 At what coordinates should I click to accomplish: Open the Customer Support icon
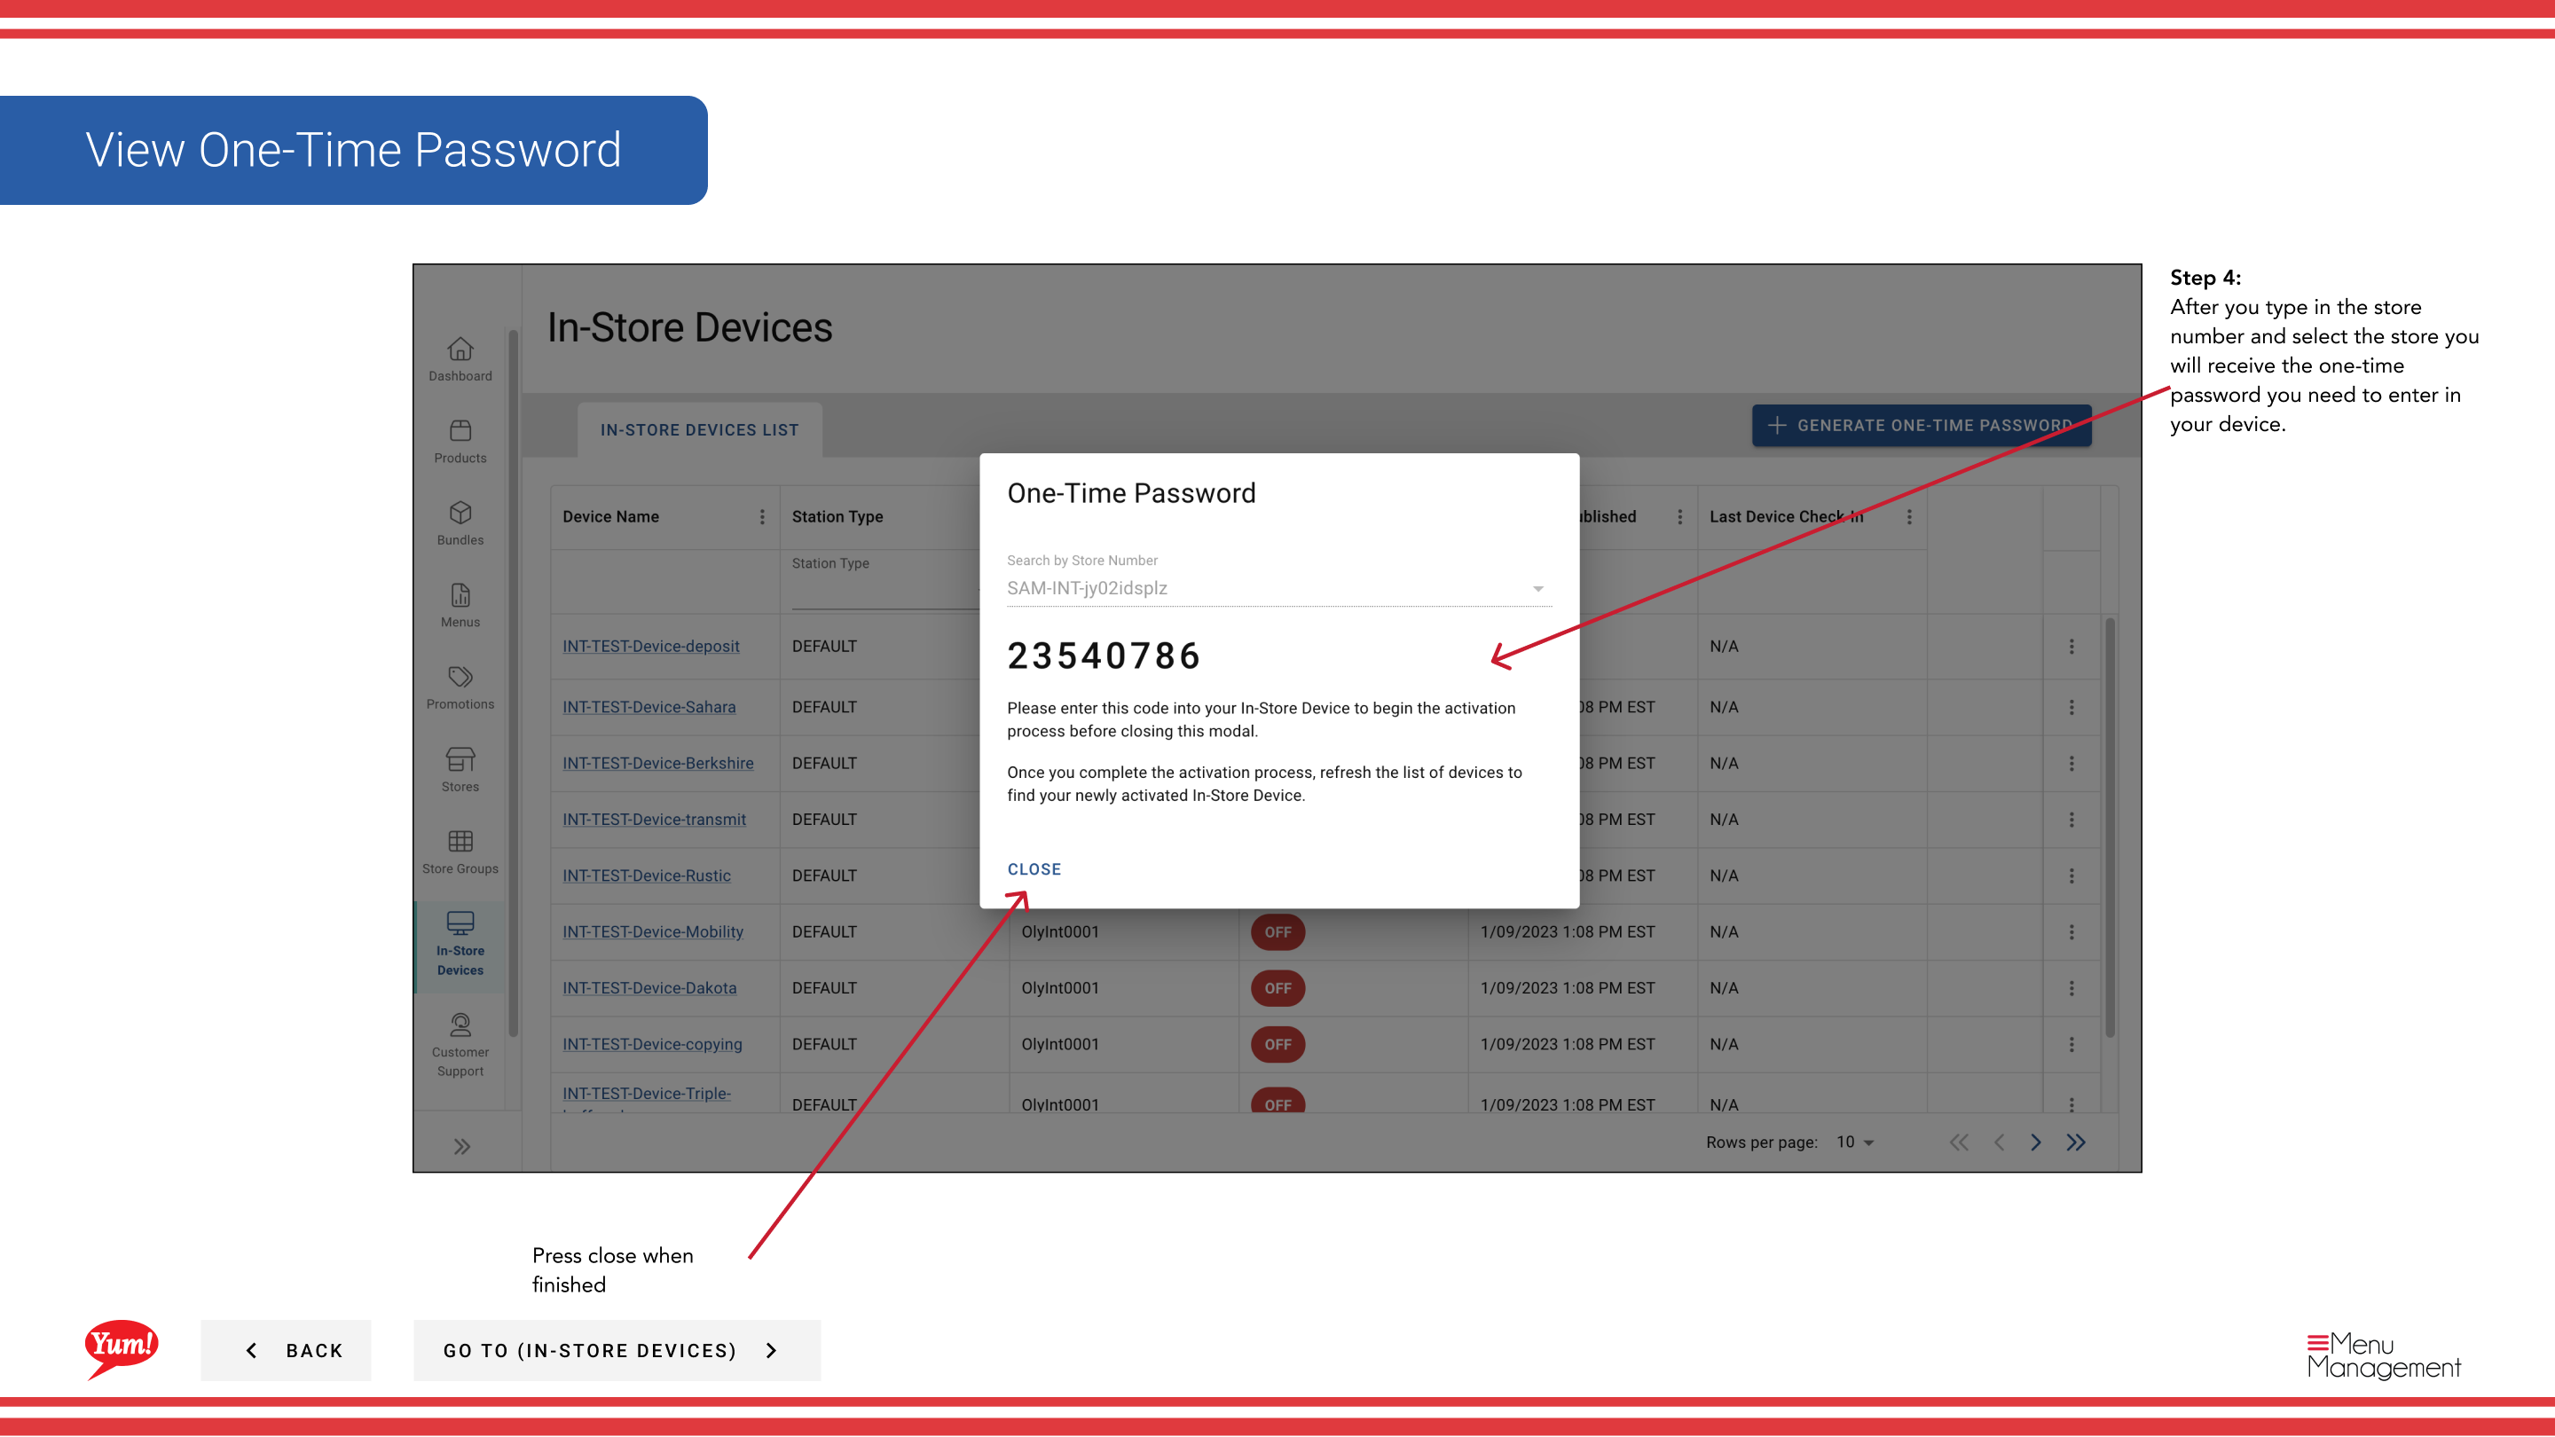(460, 1025)
